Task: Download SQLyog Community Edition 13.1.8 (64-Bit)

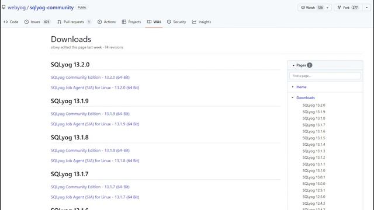Action: tap(90, 150)
